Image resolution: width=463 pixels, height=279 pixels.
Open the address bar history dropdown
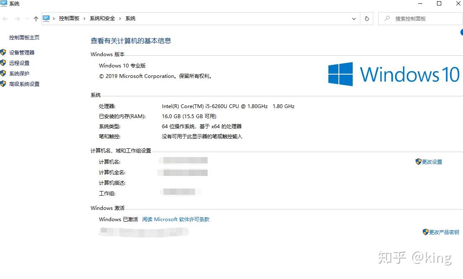(354, 19)
